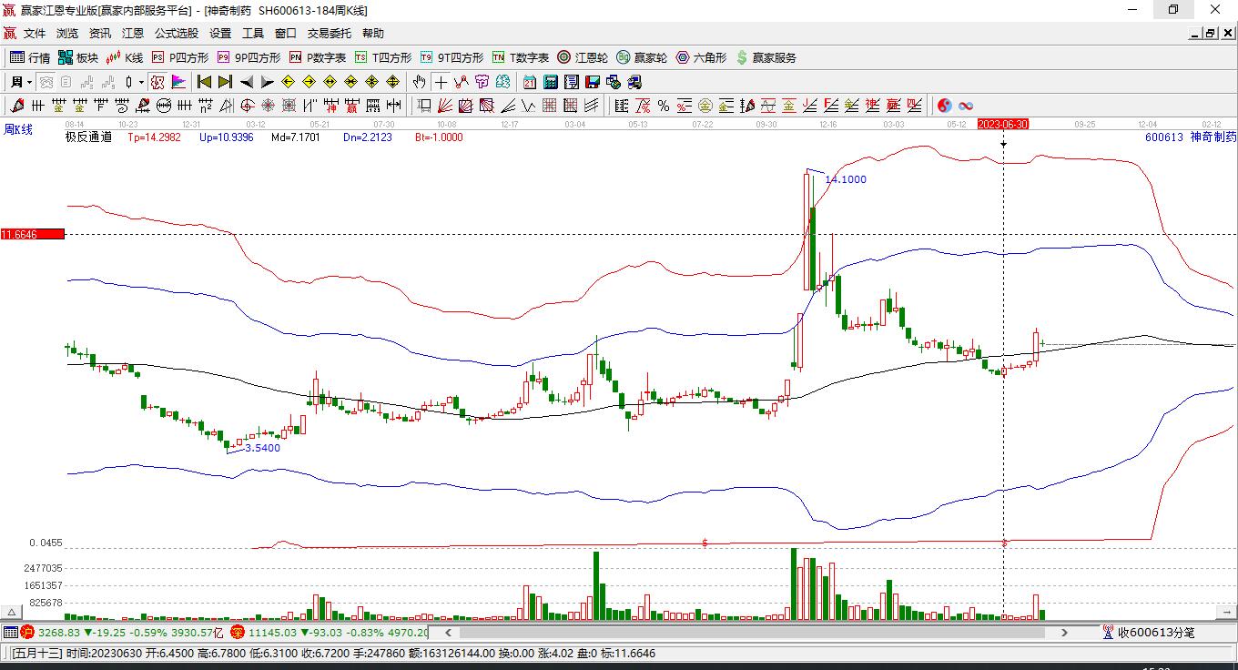The image size is (1238, 670).
Task: Step back with the black left arrow
Action: pyautogui.click(x=246, y=82)
